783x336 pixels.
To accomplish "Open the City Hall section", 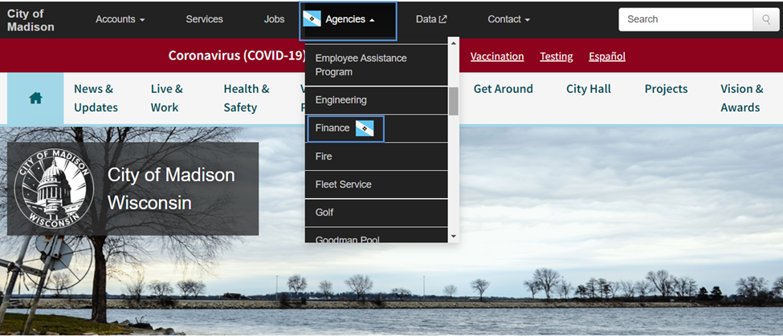I will (x=588, y=89).
